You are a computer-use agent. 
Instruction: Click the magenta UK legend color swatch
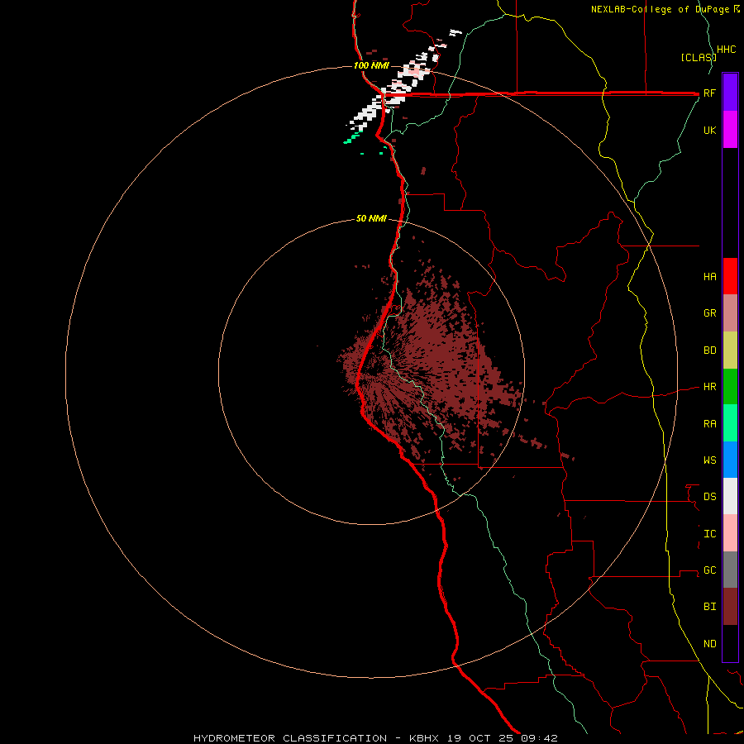(730, 130)
